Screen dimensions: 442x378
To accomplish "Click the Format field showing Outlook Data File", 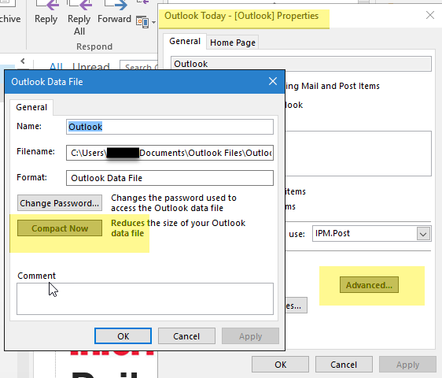I will [170, 178].
